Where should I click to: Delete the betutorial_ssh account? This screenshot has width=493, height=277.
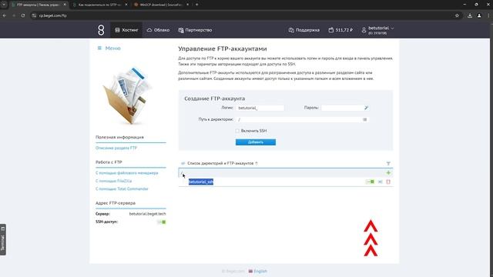coord(388,182)
